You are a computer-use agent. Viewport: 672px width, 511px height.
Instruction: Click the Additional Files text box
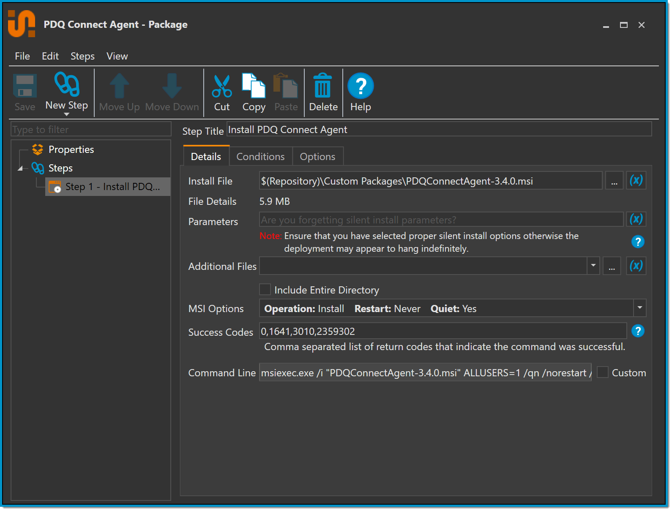(x=423, y=266)
